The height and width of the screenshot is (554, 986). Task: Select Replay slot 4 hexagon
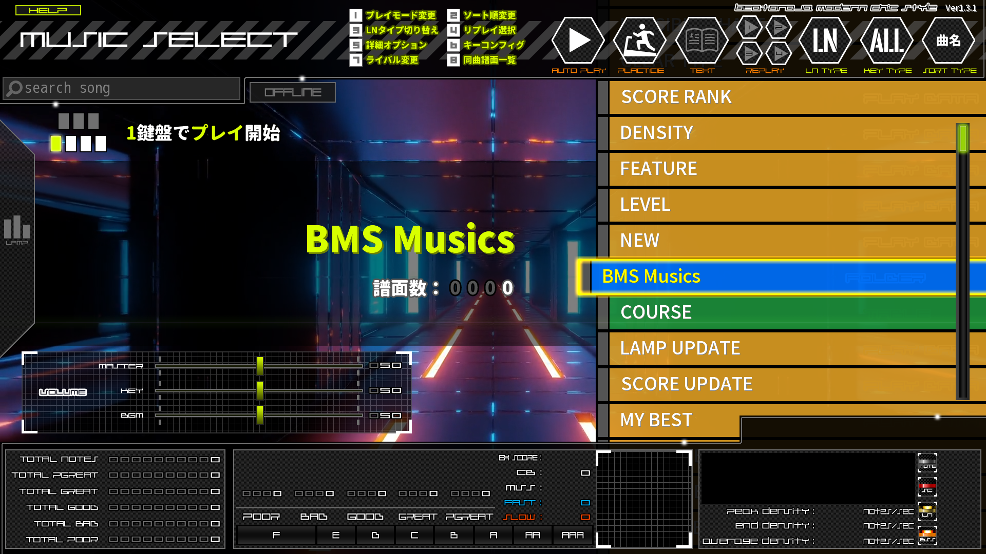coord(779,53)
